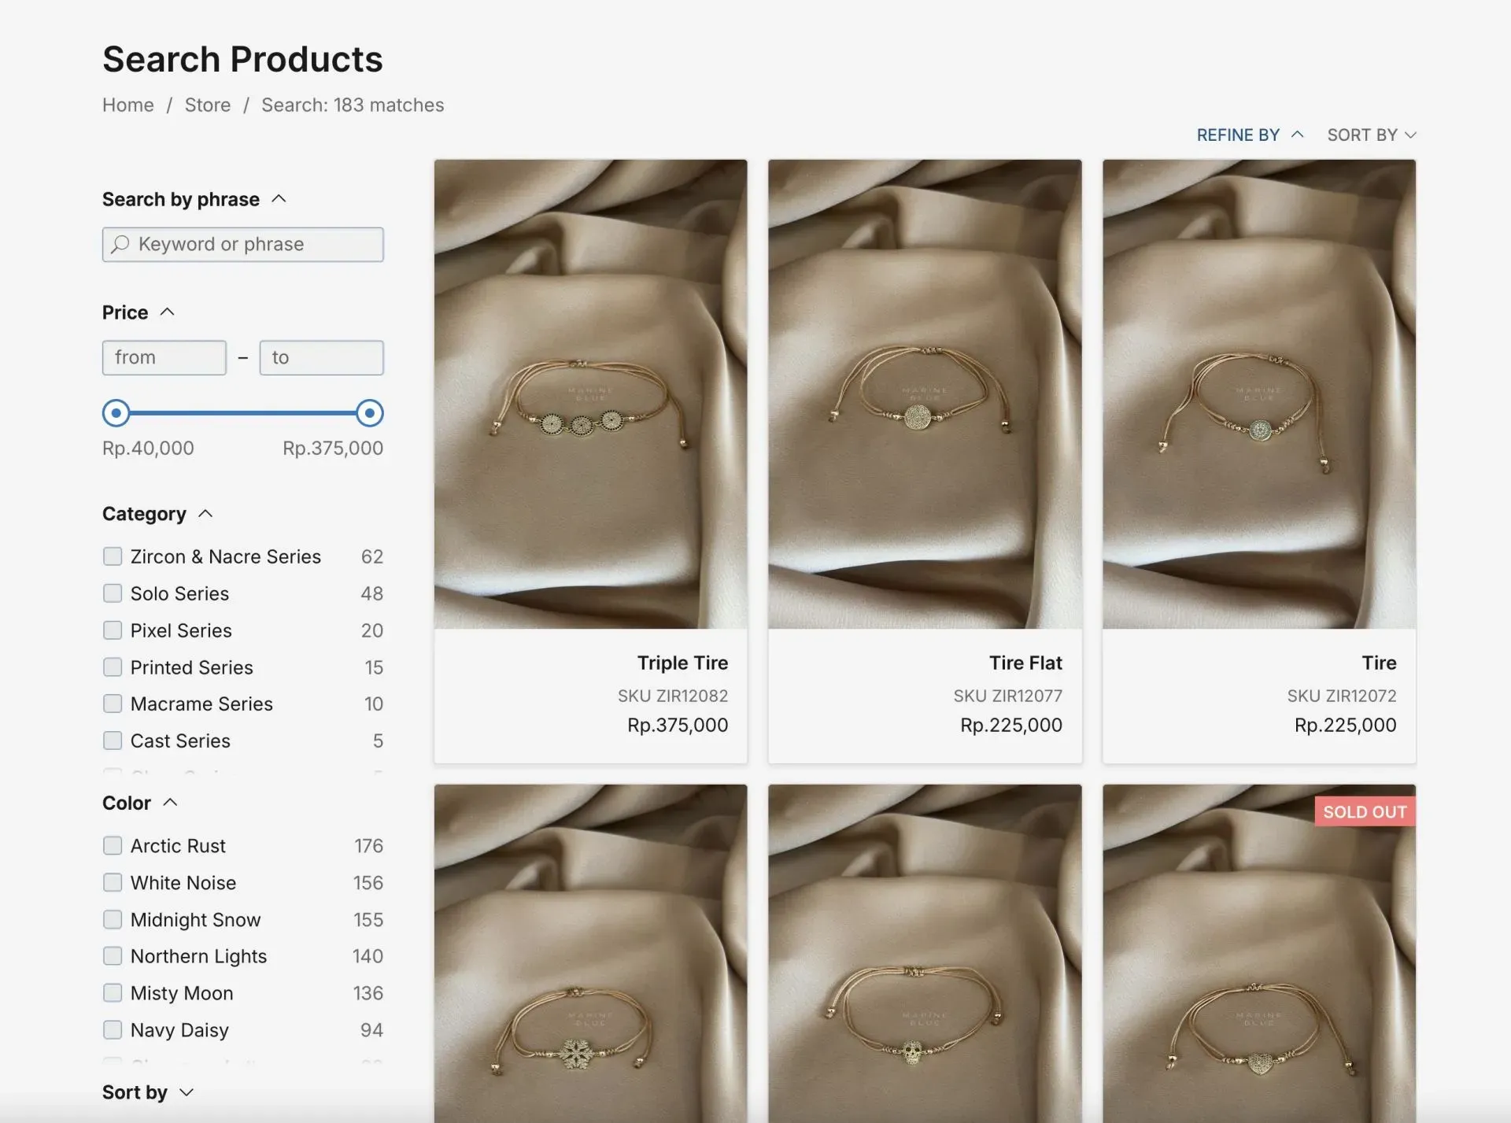Check the Printed Series checkbox
Viewport: 1511px width, 1123px height.
point(113,667)
